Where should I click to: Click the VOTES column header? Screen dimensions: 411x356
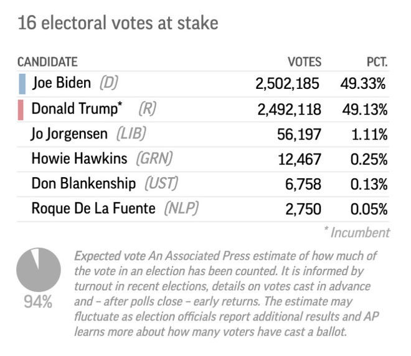pos(304,62)
